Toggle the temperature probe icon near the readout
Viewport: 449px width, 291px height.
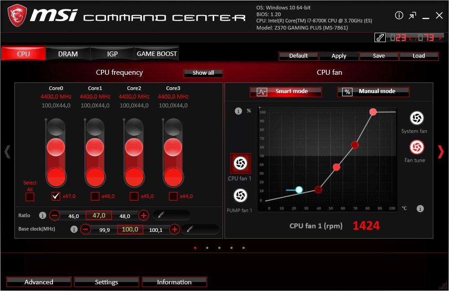coord(380,38)
